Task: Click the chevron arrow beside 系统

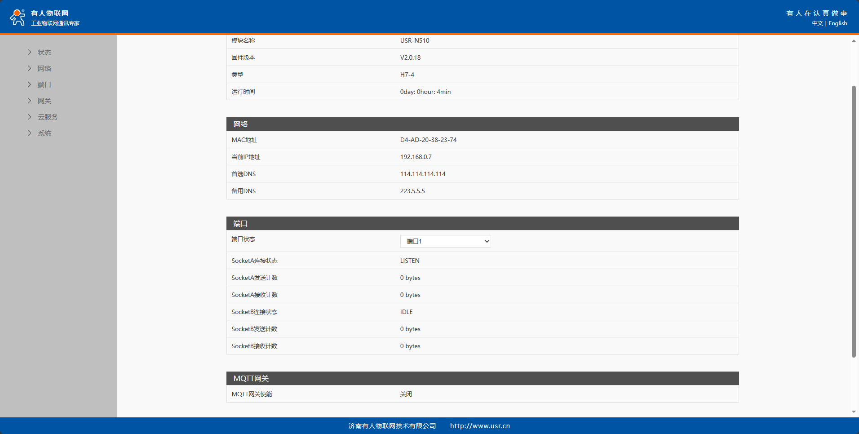Action: [30, 133]
